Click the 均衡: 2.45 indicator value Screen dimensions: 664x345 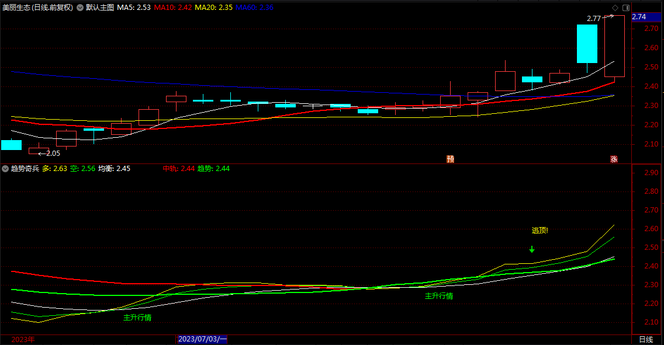115,169
